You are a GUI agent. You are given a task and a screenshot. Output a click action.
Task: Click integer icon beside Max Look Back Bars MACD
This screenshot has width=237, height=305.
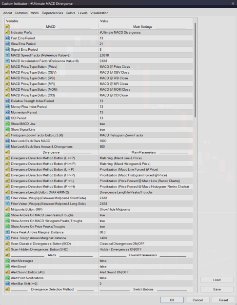tap(7, 141)
